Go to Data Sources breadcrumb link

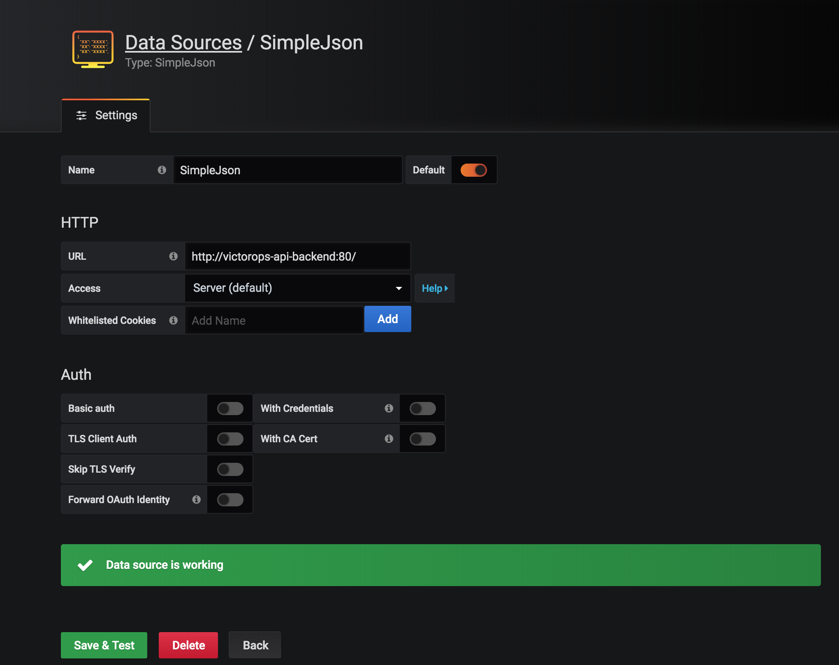183,43
